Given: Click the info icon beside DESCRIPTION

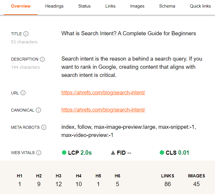Looking at the screenshot, I should 42,59.
